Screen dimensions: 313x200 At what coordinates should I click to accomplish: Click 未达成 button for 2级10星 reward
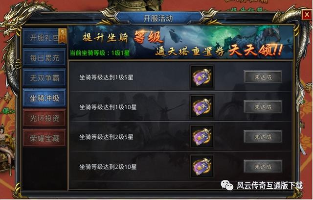263,166
